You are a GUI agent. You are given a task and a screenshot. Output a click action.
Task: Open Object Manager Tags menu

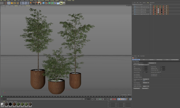click(x=148, y=2)
